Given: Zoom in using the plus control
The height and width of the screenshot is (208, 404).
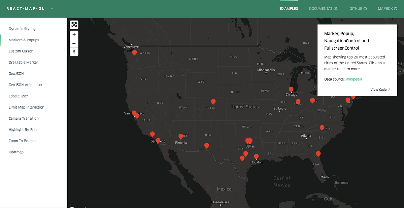Looking at the screenshot, I should pos(74,35).
